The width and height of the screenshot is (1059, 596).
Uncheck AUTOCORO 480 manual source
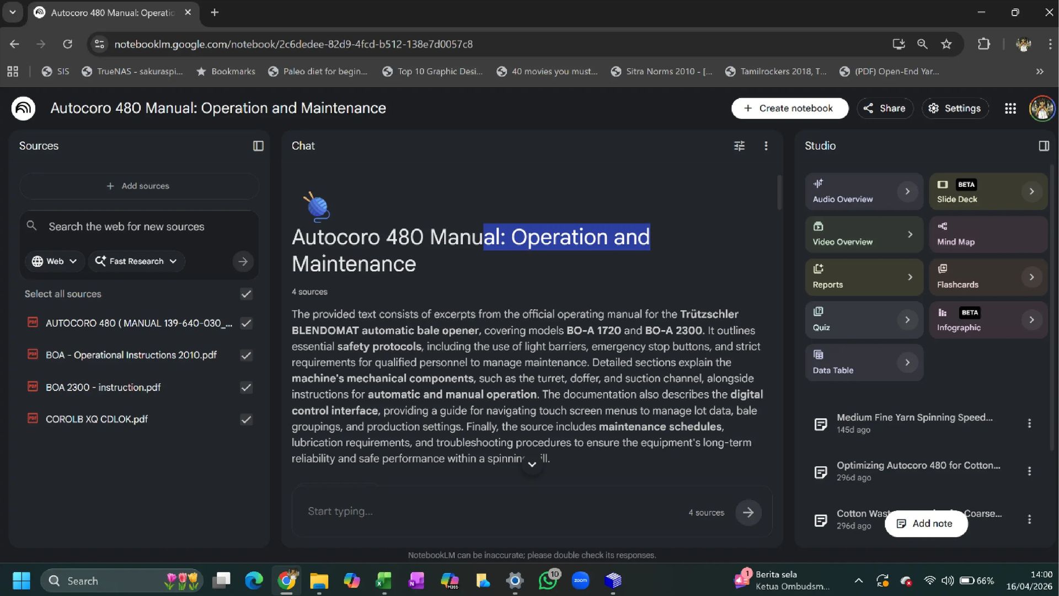point(246,323)
